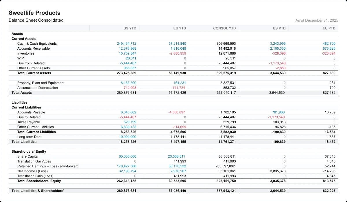Select the Total Current Liabilities row label
This screenshot has height=202, width=347.
pos(37,132)
